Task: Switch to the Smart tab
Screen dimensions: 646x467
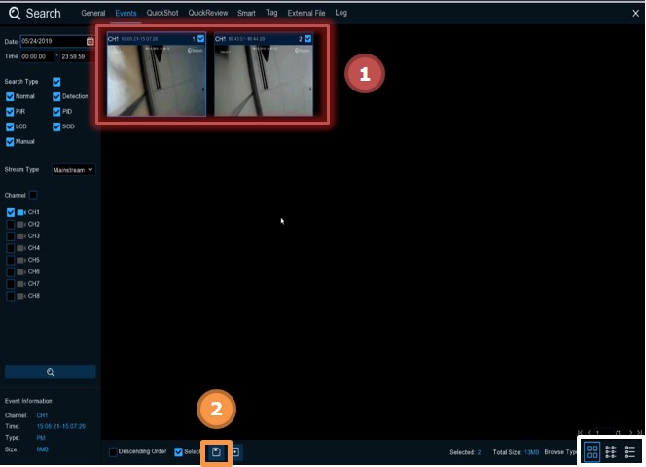Action: pos(246,14)
